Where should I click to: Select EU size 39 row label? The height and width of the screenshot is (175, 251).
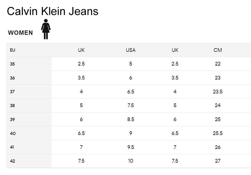12,119
